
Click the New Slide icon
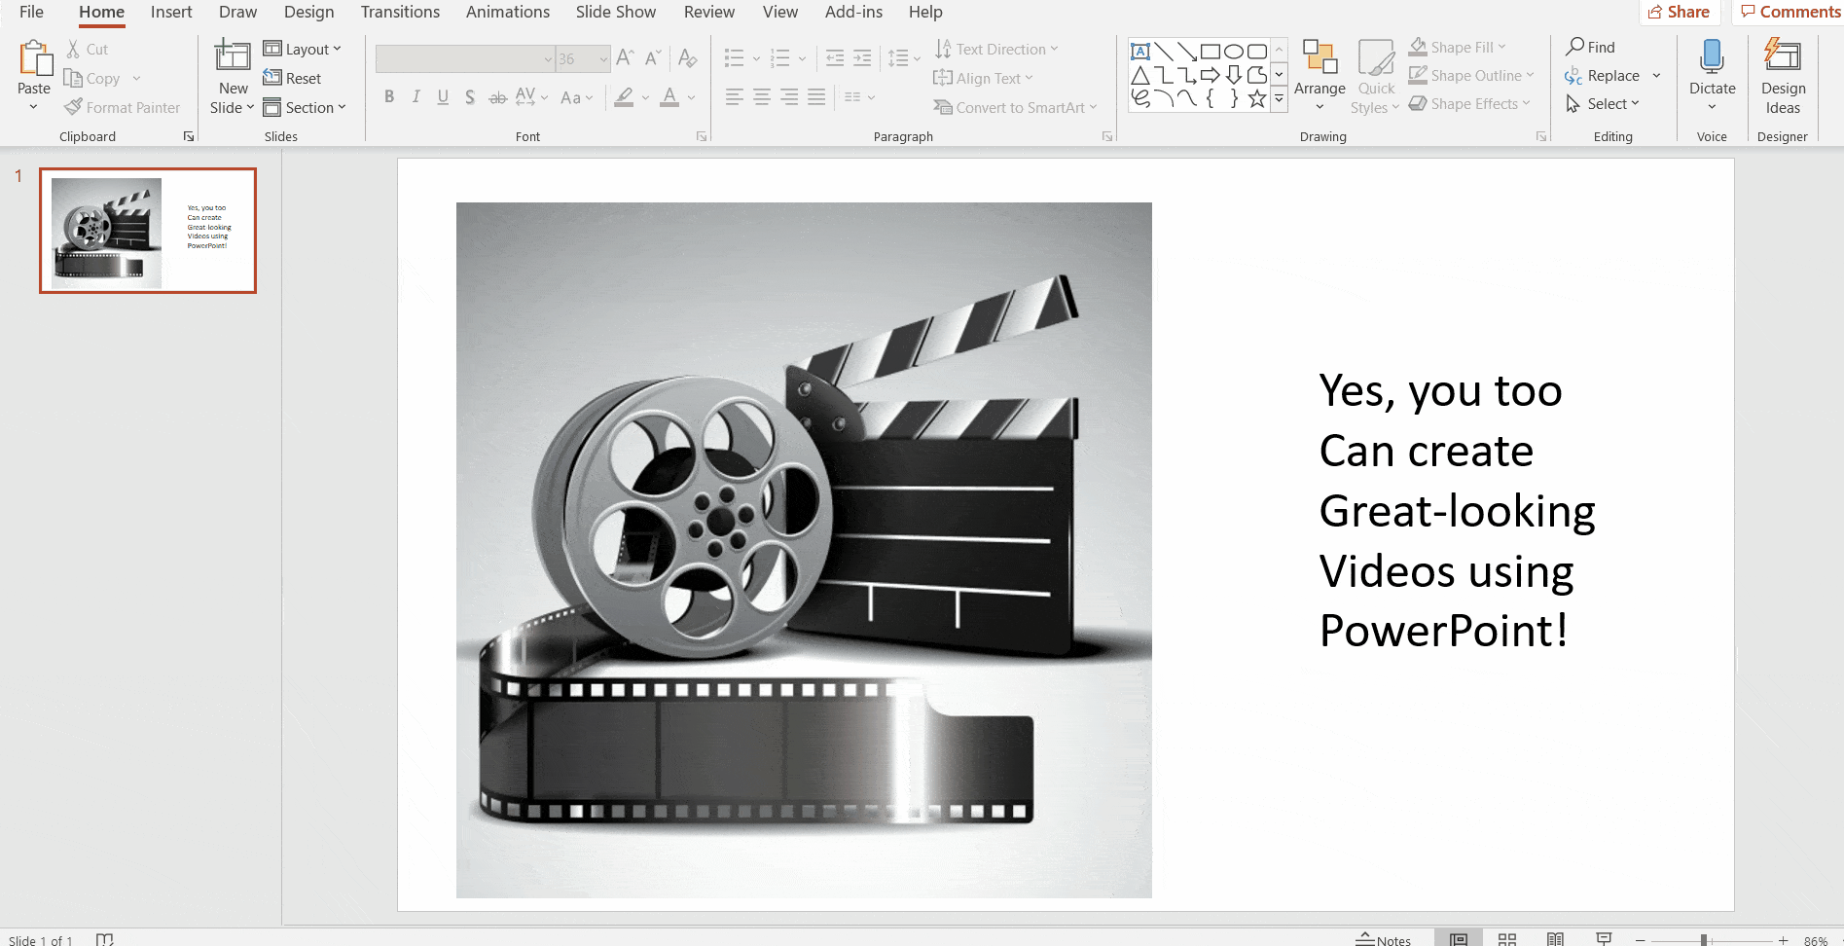coord(233,56)
